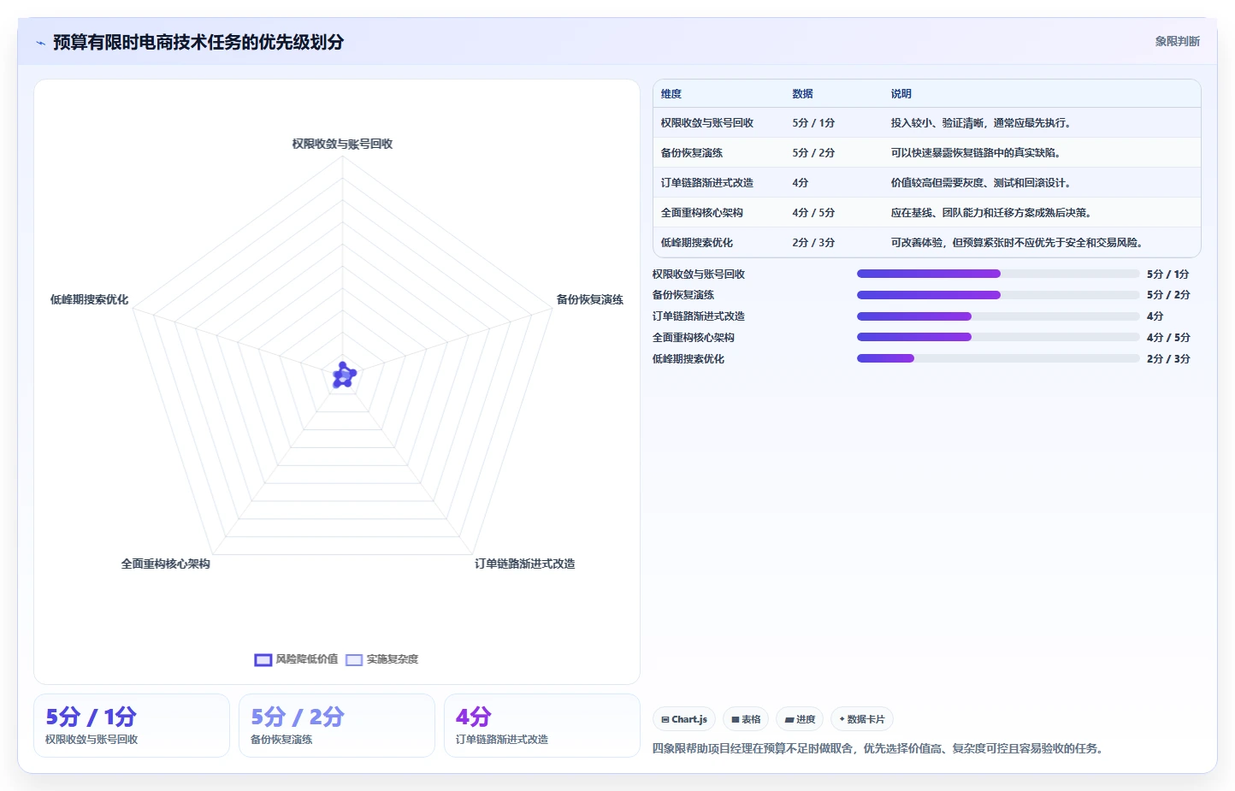Click radar axis label 低峰期搜索优化

(x=89, y=299)
